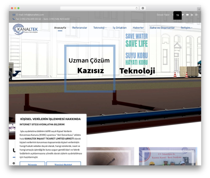Click the Tümünü Reddet button
This screenshot has height=178, width=210.
[63, 164]
